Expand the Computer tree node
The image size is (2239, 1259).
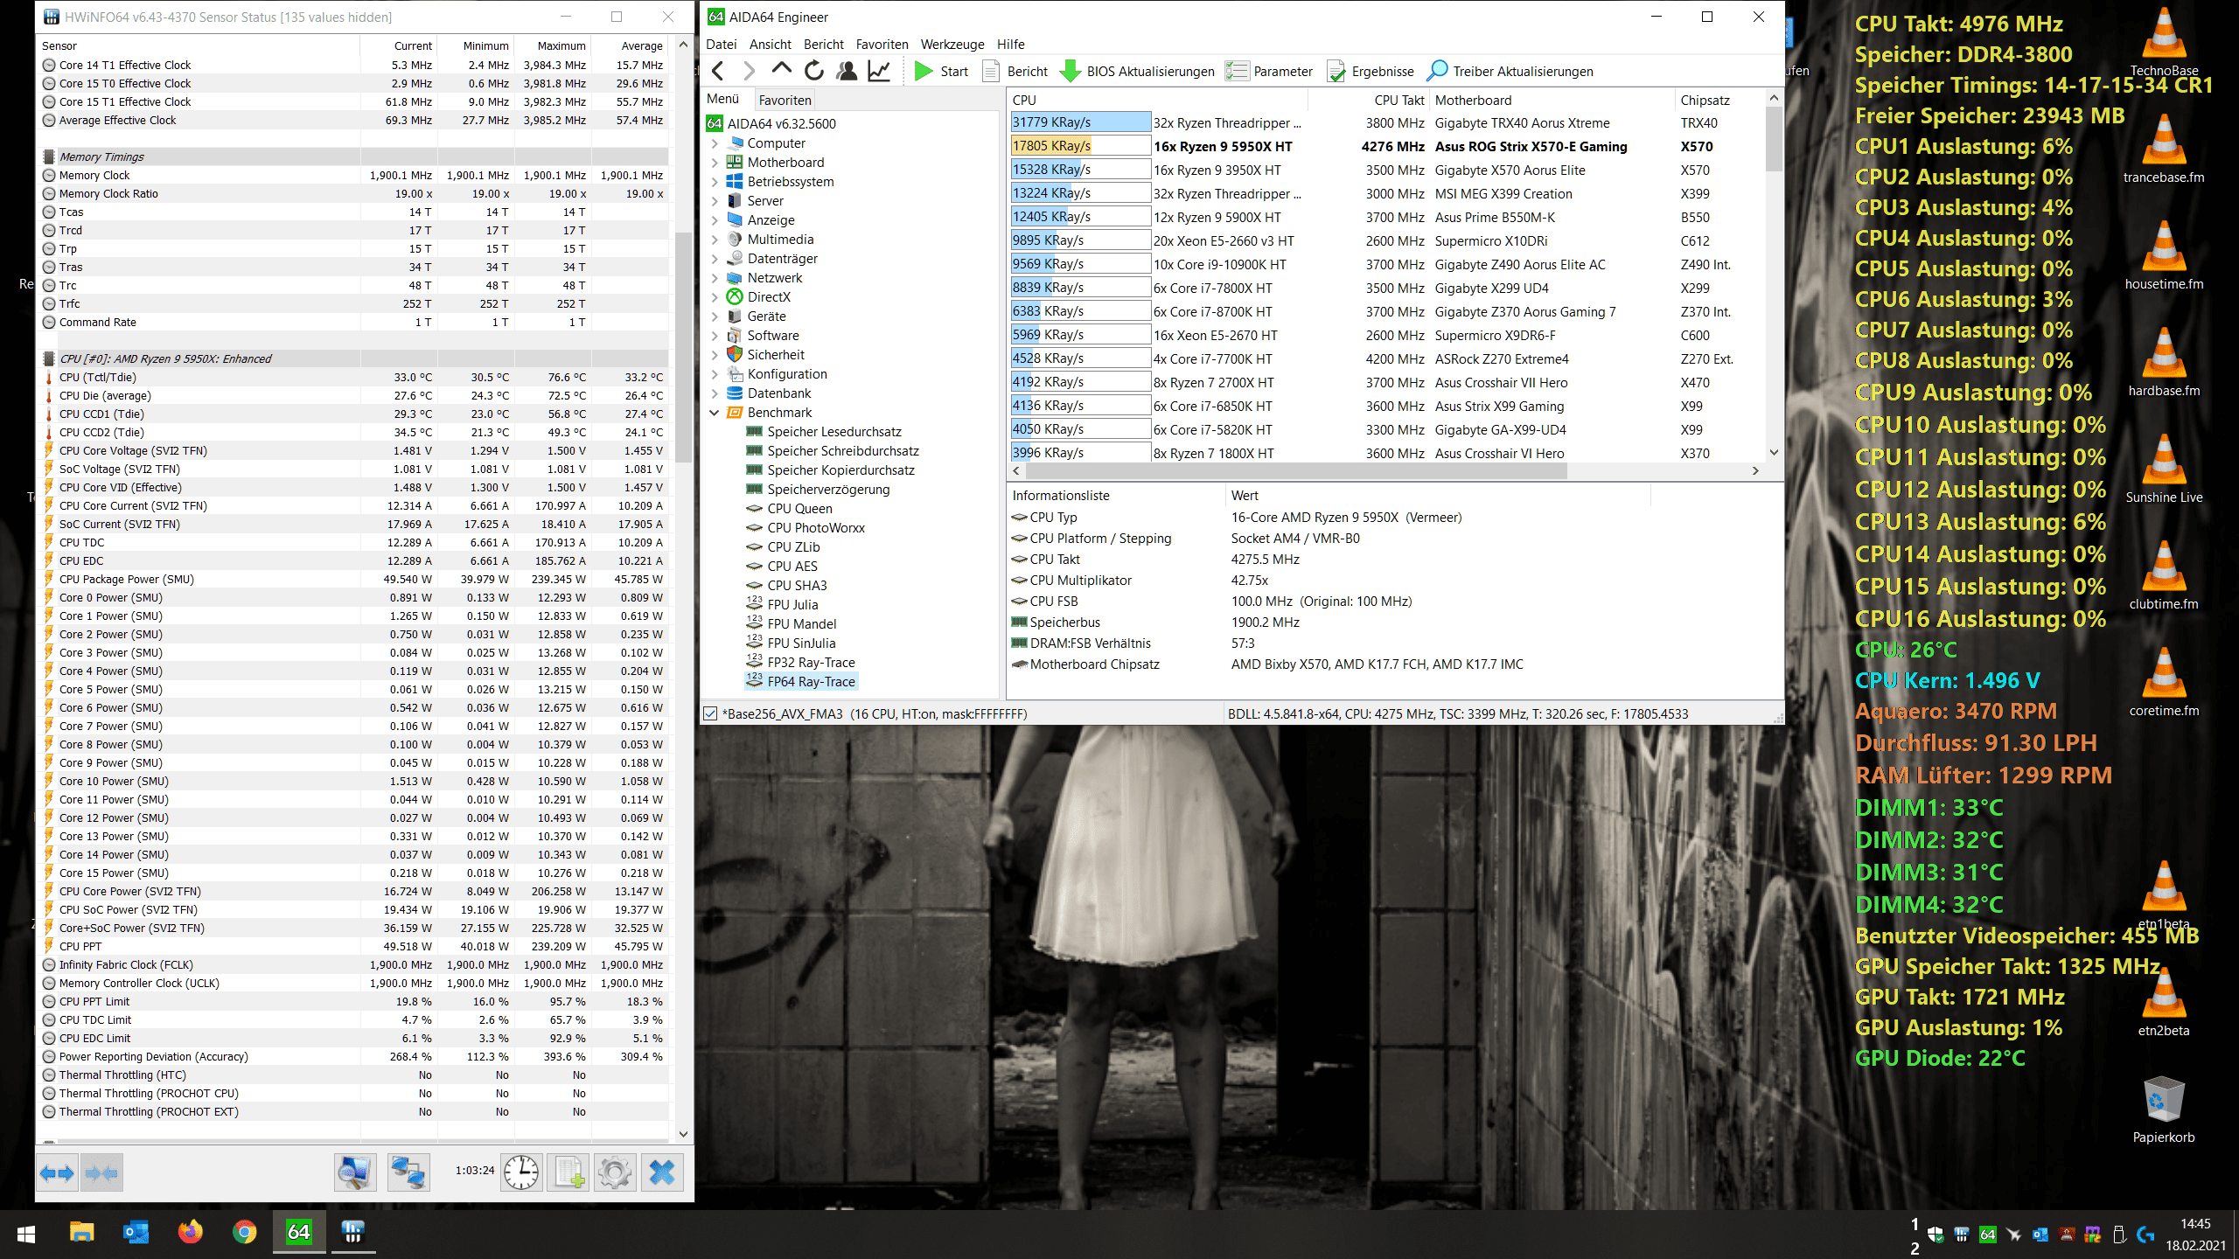[x=715, y=143]
